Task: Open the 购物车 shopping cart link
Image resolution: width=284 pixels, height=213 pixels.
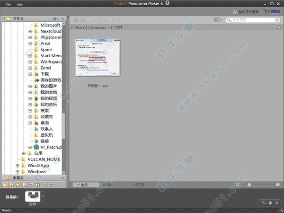Action: click(275, 11)
